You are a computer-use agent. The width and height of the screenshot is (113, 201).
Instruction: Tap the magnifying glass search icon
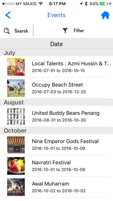[x=7, y=31]
